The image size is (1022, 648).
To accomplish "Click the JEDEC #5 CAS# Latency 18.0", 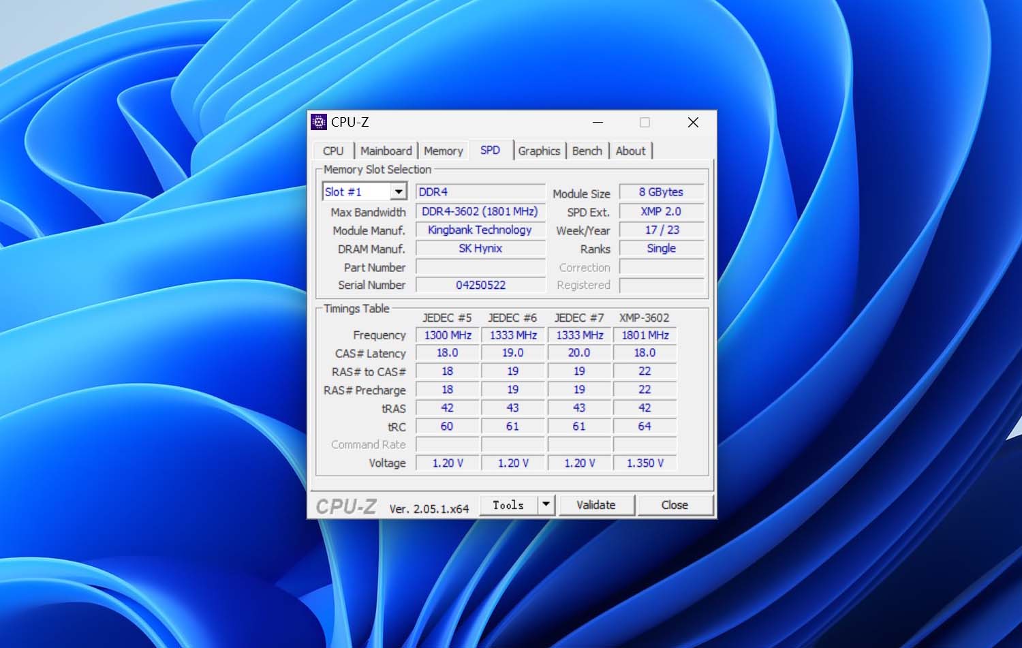I will click(x=448, y=353).
